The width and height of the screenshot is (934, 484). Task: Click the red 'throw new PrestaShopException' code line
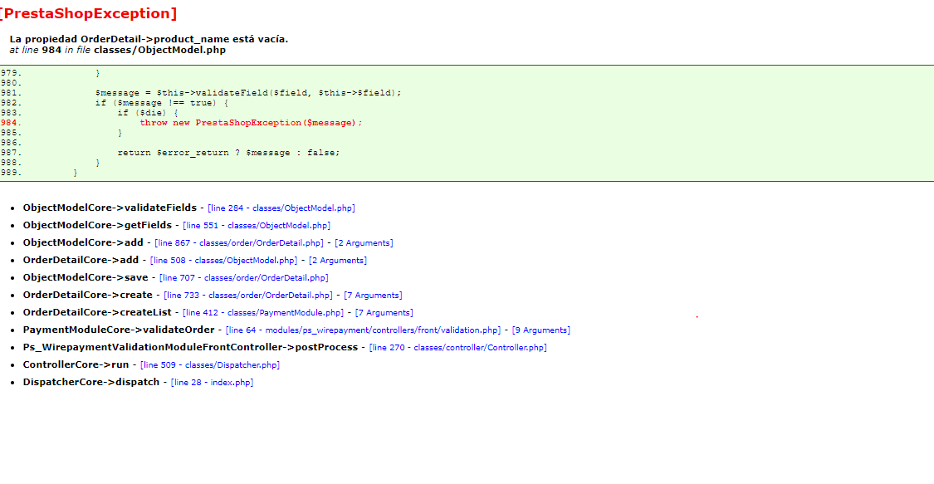pos(251,123)
